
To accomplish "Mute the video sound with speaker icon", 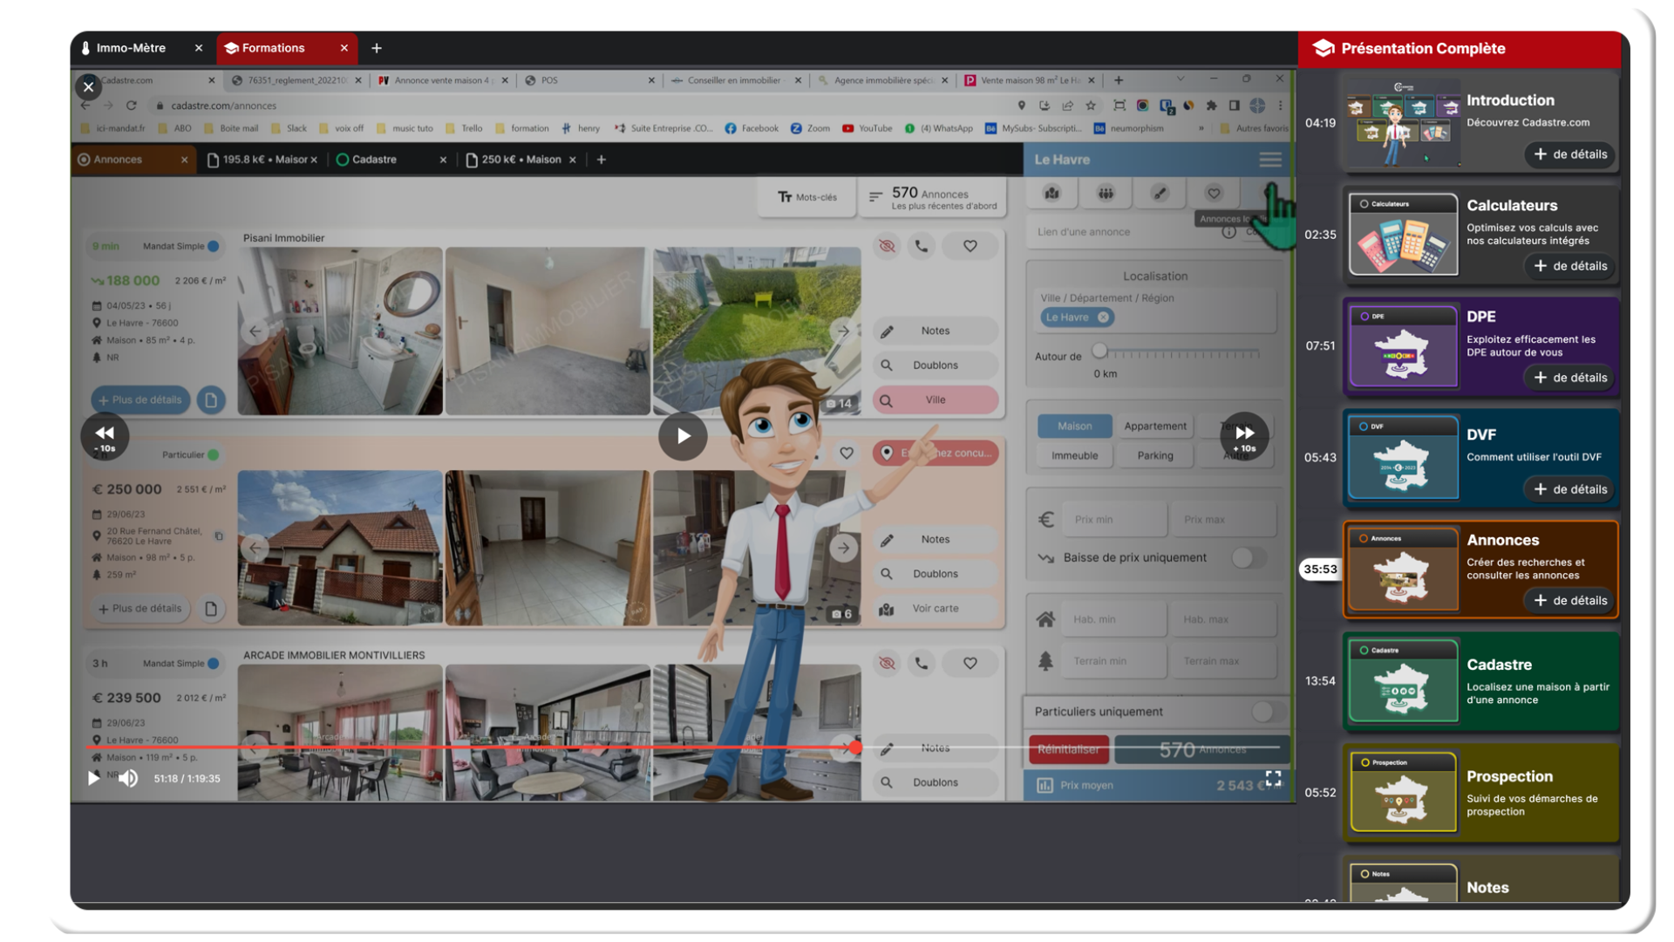I will (x=128, y=778).
